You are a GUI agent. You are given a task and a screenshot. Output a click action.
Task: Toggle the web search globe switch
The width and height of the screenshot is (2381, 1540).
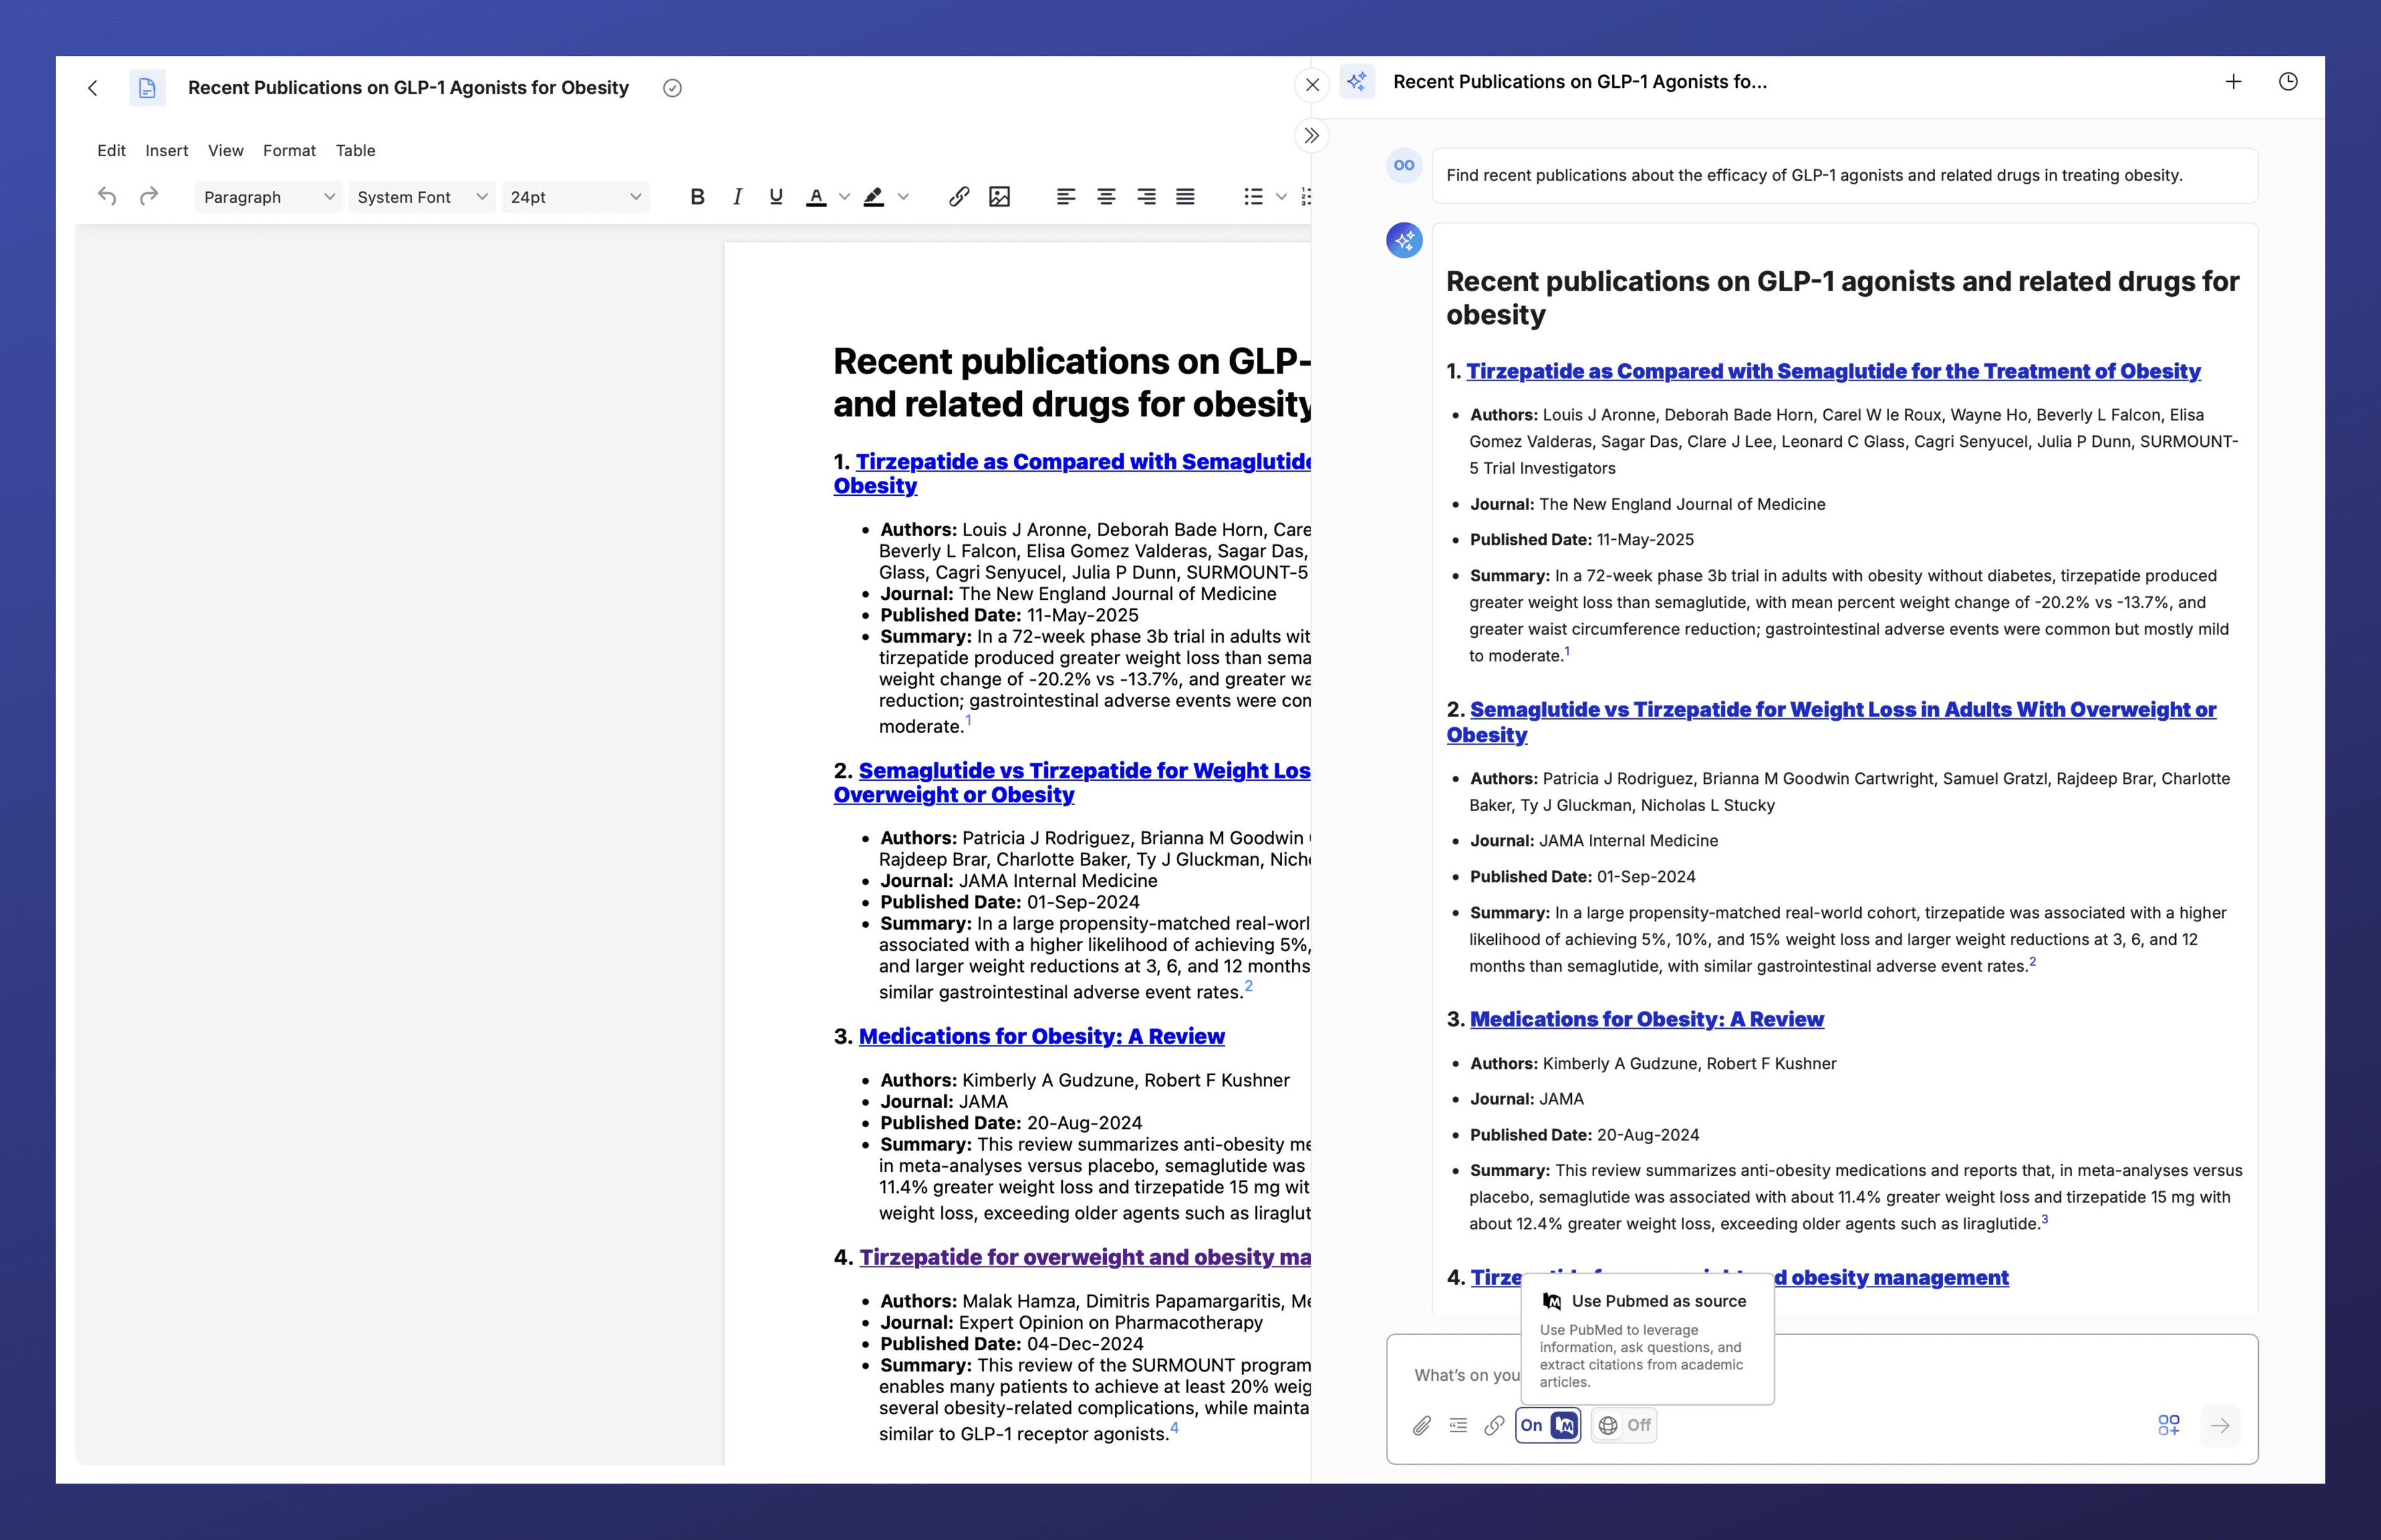coord(1624,1425)
